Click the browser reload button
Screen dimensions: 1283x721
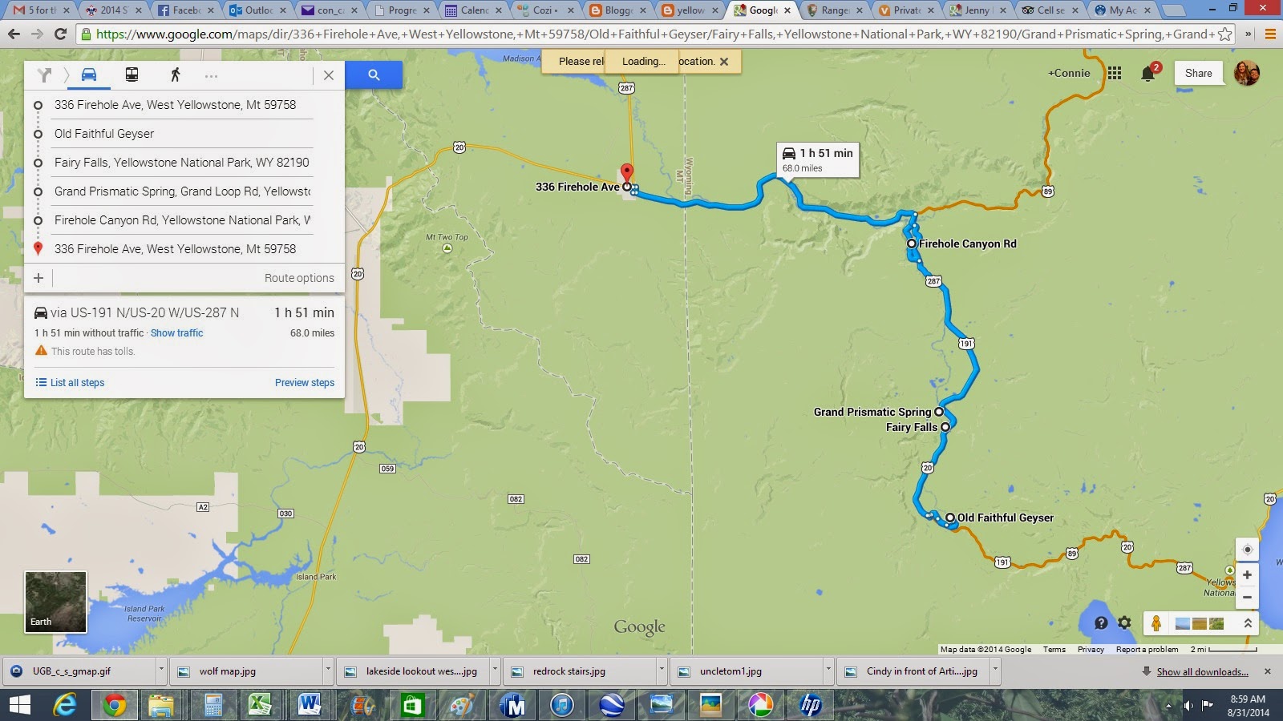point(60,34)
